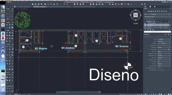Open the Linetype ByLayer dropdown

coord(164,43)
